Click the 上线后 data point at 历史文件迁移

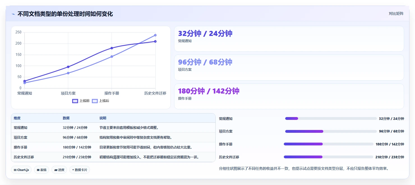(155, 35)
